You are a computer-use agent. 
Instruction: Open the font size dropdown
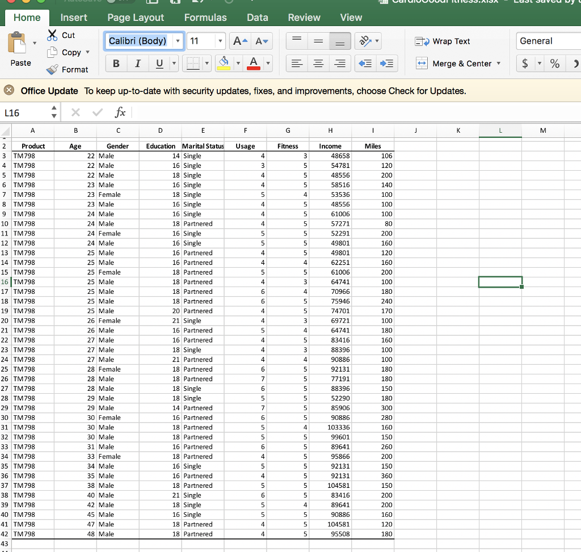[x=221, y=41]
